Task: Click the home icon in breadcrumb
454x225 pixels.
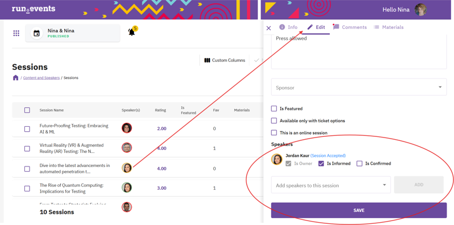Action: pos(16,78)
